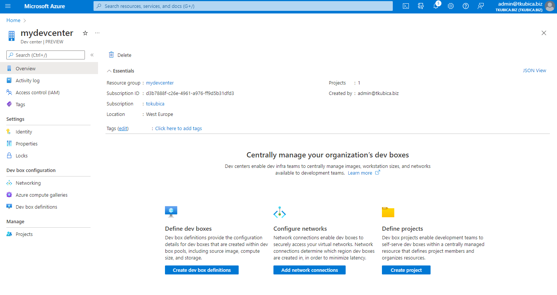Click the Identity key icon
The height and width of the screenshot is (295, 557).
click(x=9, y=132)
